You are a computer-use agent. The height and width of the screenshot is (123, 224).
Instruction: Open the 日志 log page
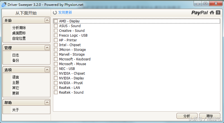point(15,55)
